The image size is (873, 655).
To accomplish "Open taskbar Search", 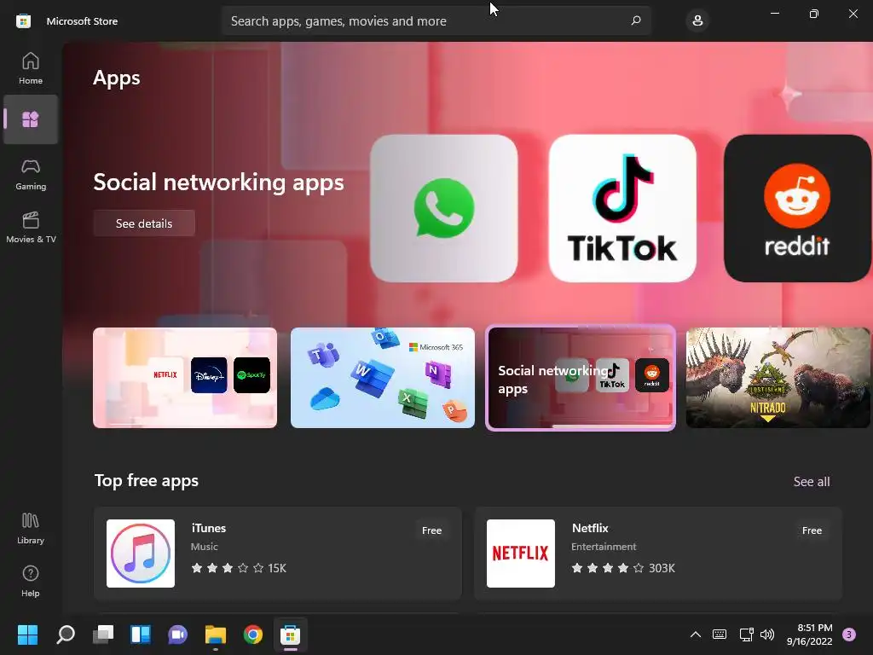I will (x=66, y=635).
